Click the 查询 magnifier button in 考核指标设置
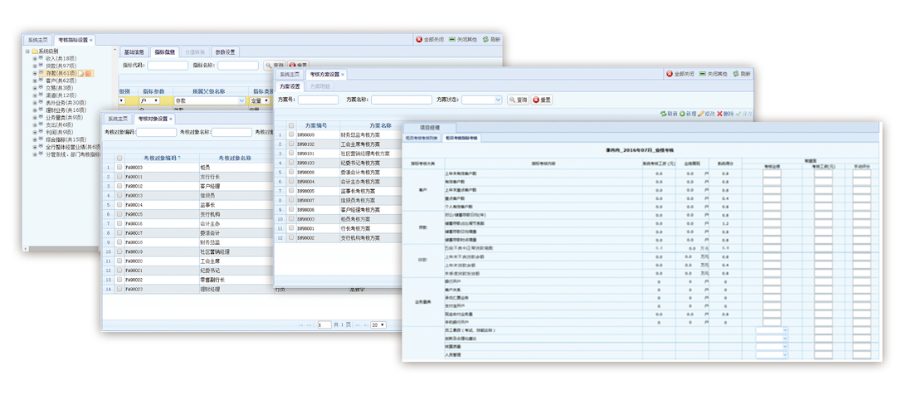The width and height of the screenshot is (907, 400). [x=274, y=66]
